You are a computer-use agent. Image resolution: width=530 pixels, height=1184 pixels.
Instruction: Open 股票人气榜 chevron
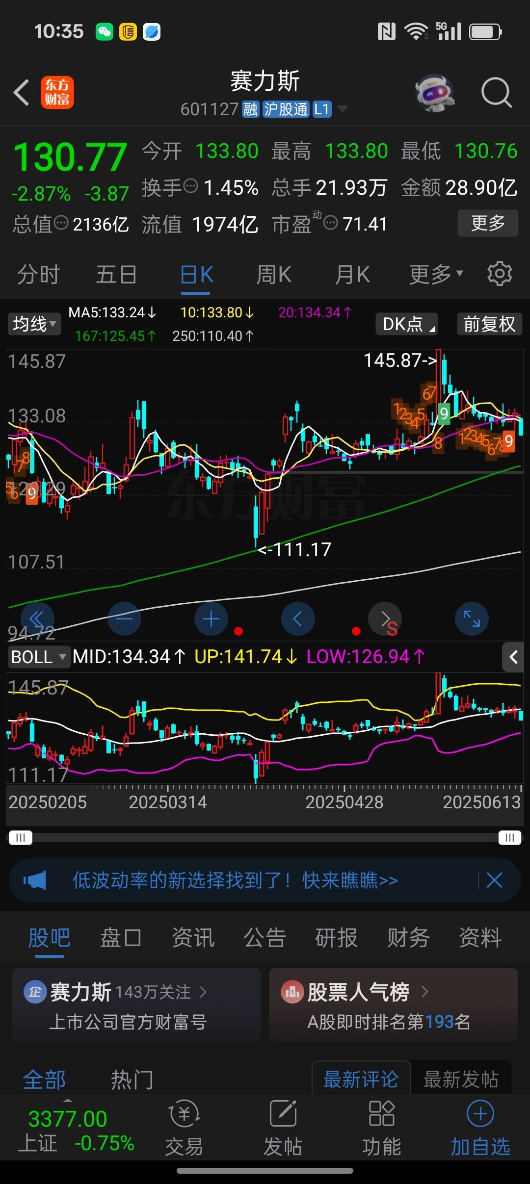tap(425, 992)
